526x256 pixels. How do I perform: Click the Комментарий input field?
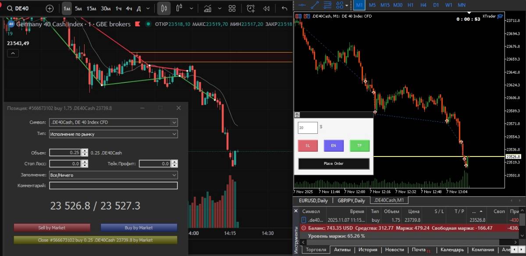113,186
